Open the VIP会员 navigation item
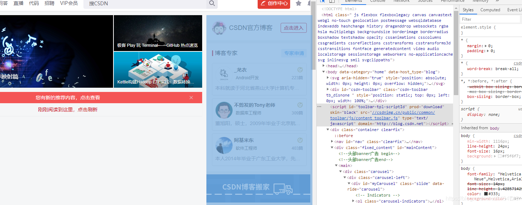 (69, 3)
